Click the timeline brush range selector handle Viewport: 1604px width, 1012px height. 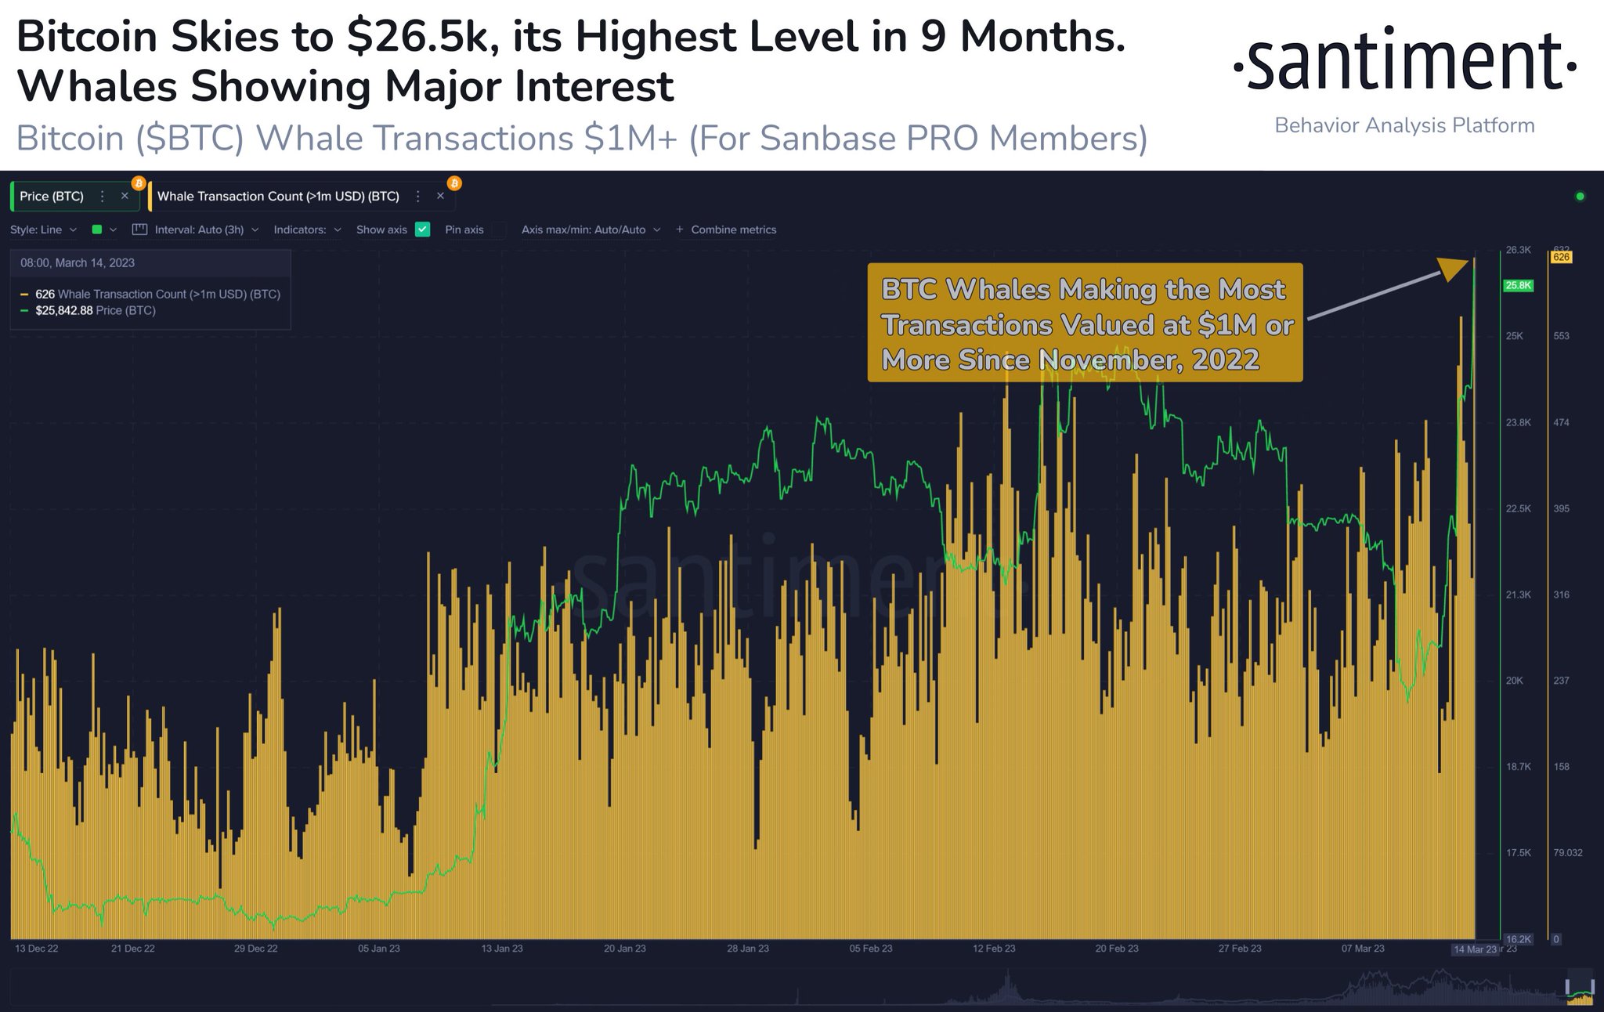coord(1569,987)
